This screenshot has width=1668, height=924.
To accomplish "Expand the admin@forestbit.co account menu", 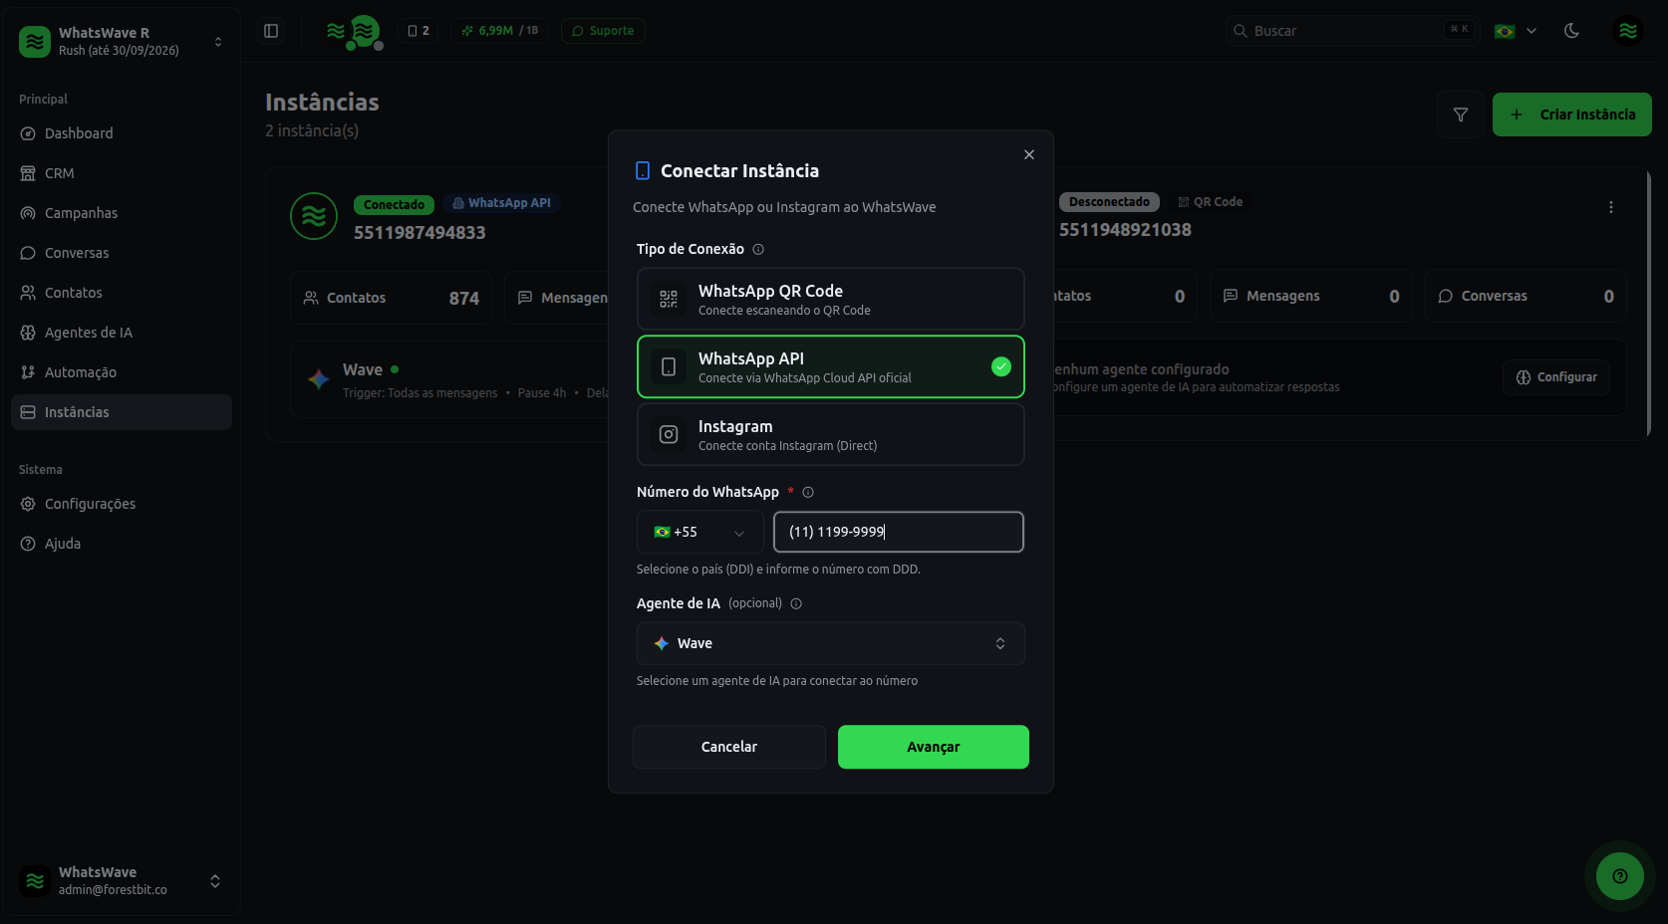I will (121, 881).
